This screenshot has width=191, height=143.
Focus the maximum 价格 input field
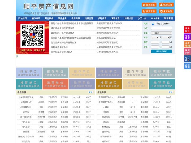coord(166,47)
